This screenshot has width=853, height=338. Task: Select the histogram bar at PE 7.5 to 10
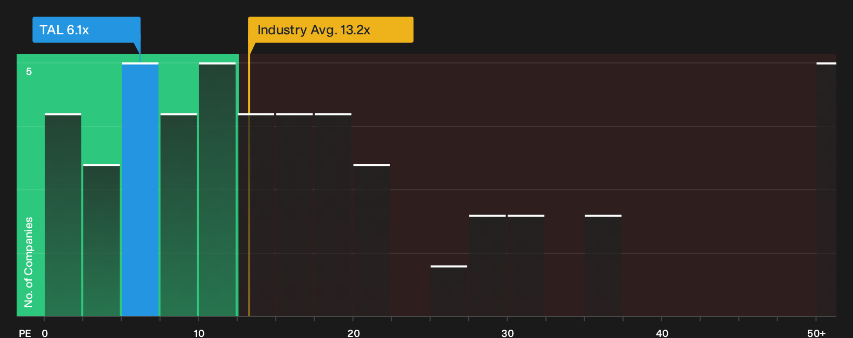[x=179, y=215]
